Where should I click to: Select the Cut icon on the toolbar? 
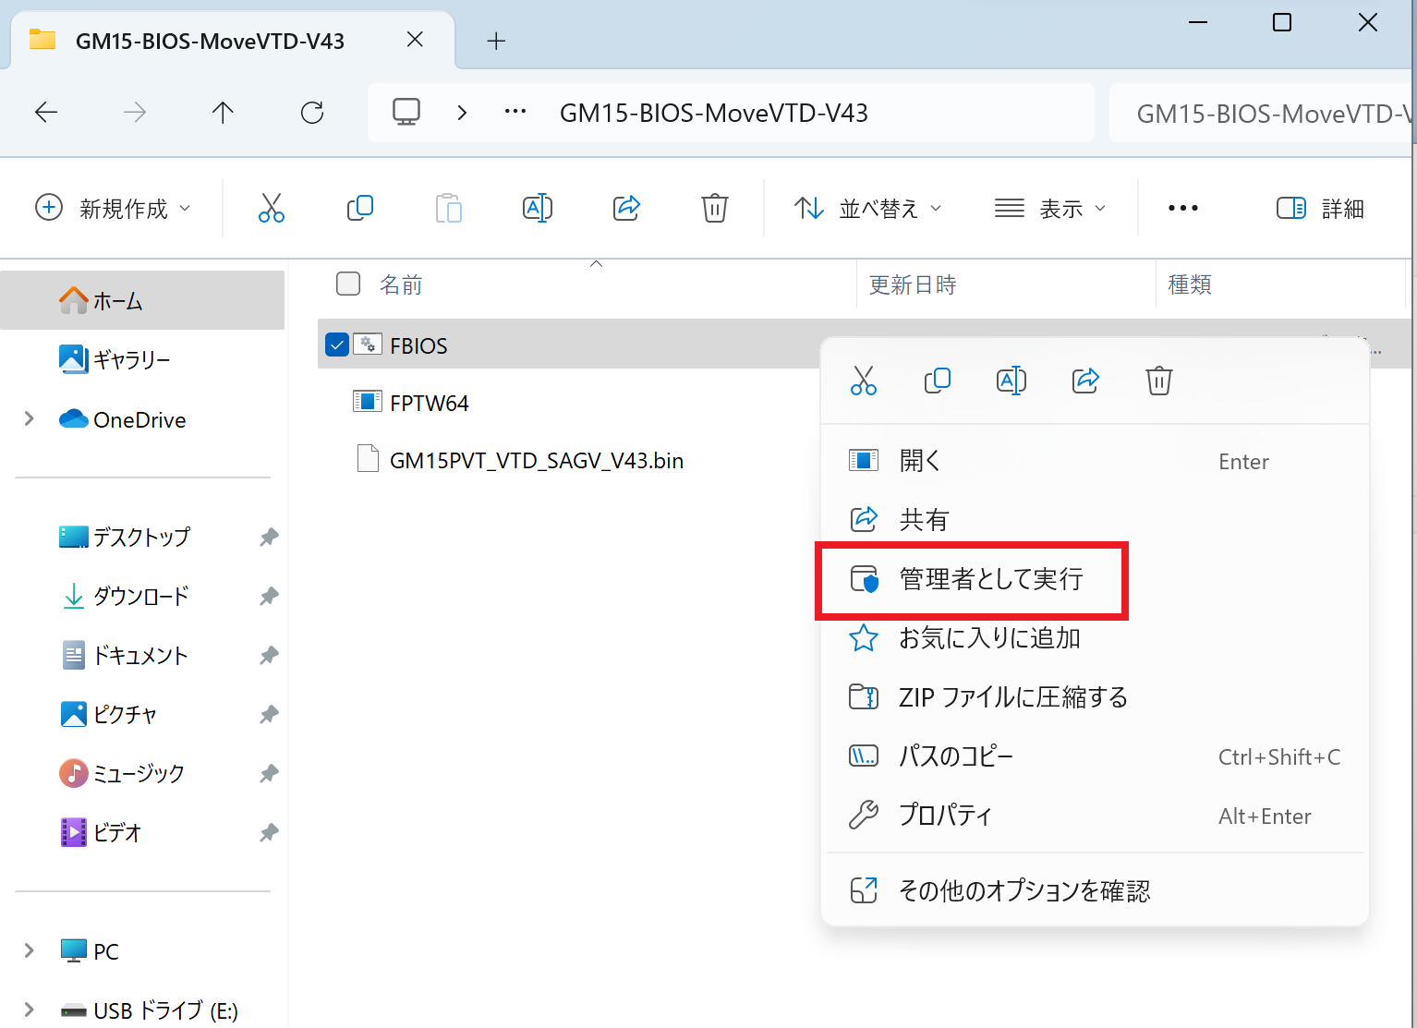(x=271, y=208)
